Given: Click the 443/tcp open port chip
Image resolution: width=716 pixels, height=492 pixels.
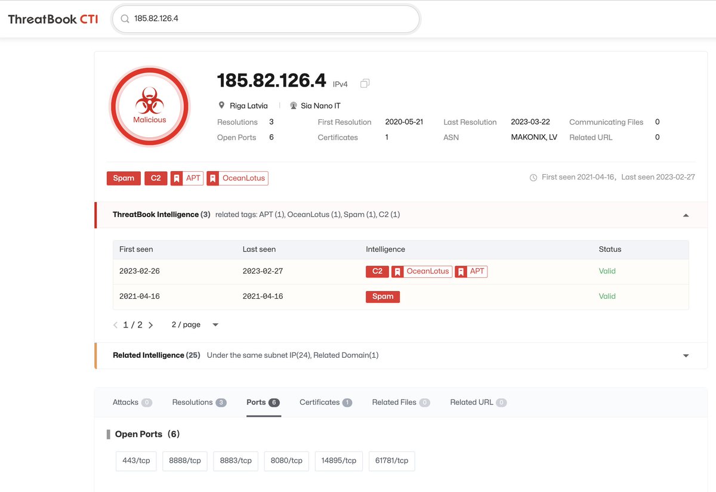Looking at the screenshot, I should click(135, 460).
